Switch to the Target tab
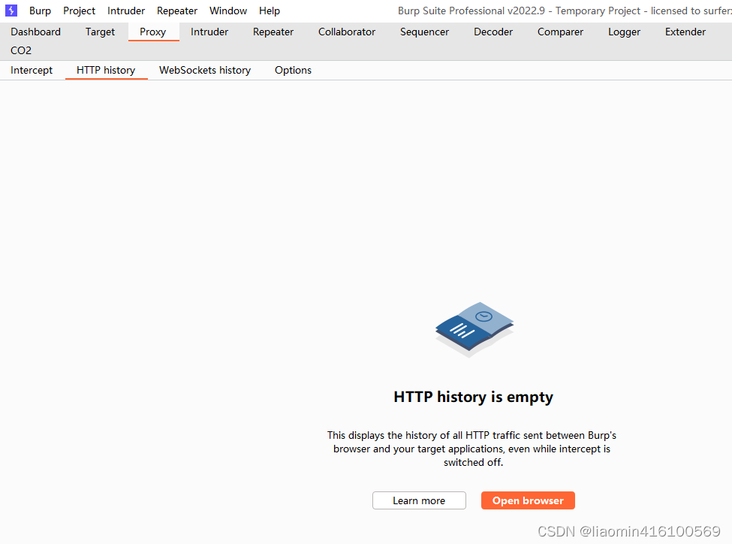 point(100,32)
